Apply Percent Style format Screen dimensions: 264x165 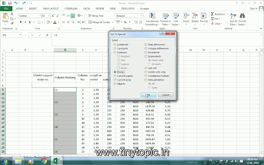[x=125, y=22]
